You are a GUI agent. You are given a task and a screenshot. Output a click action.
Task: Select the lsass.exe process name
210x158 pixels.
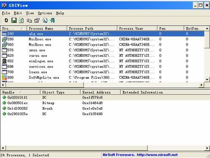(x=38, y=72)
